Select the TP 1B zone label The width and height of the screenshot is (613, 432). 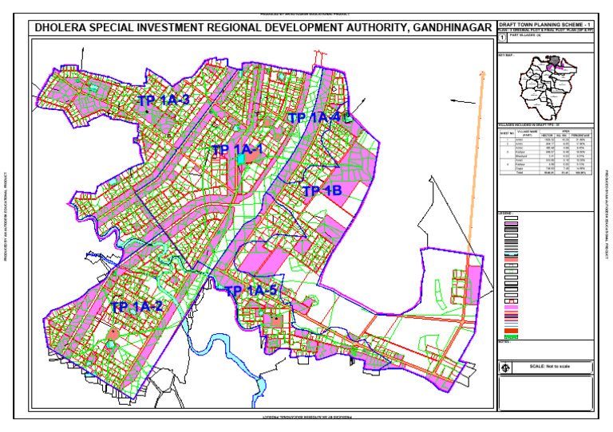[322, 190]
